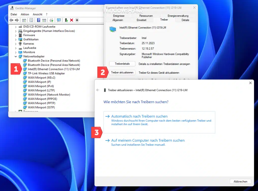258x191 pixels.
Task: Click the add hardware icon with green arrow
Action: [x=66, y=20]
